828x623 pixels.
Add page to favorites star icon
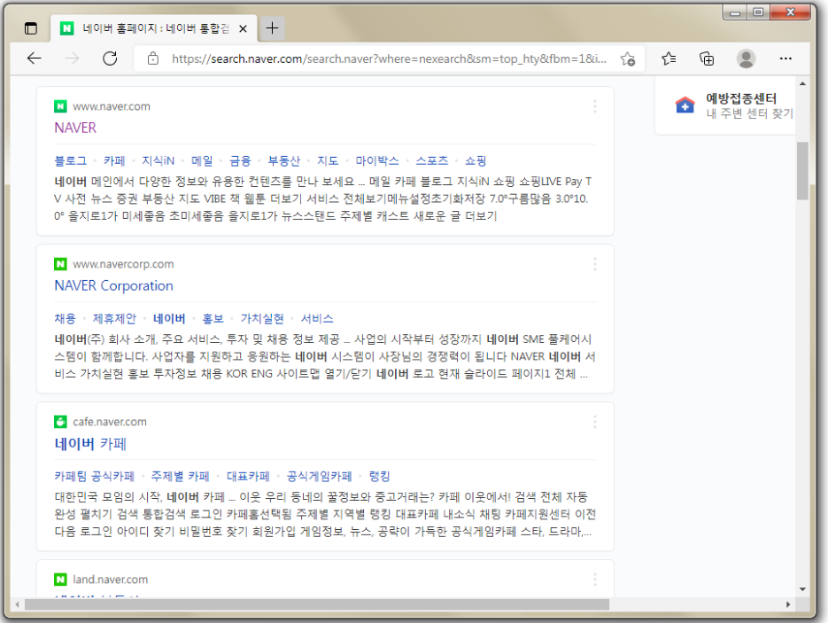[628, 58]
